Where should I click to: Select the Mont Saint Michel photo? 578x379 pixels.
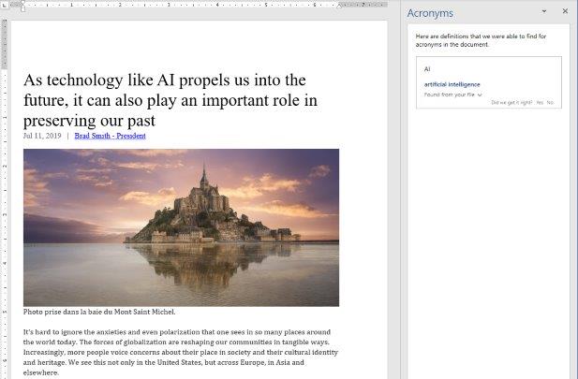[181, 226]
